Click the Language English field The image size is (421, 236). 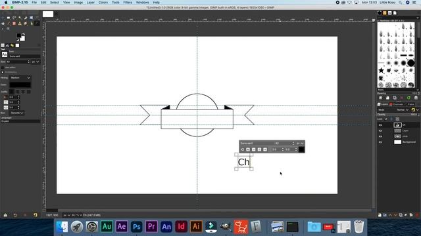tap(20, 121)
